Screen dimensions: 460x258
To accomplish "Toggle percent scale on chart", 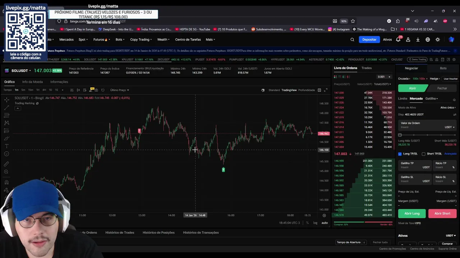I will click(x=307, y=223).
